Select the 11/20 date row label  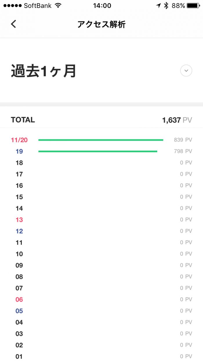click(19, 140)
